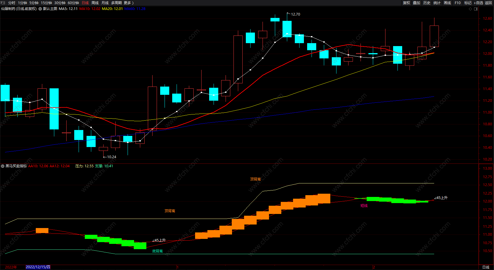Click the MA5: 12.11 indicator value
The image size is (494, 270).
pos(68,9)
